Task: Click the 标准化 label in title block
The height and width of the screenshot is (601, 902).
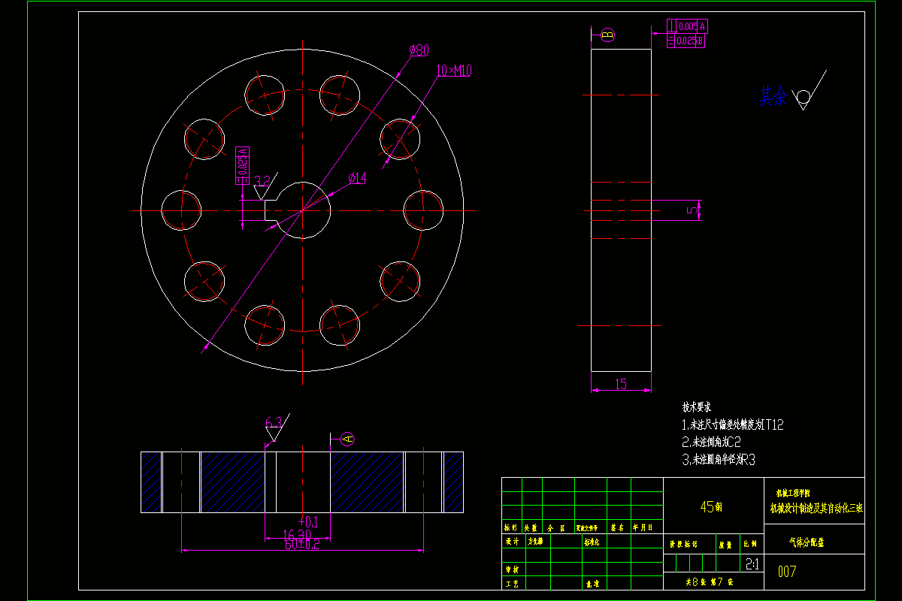Action: coord(592,541)
